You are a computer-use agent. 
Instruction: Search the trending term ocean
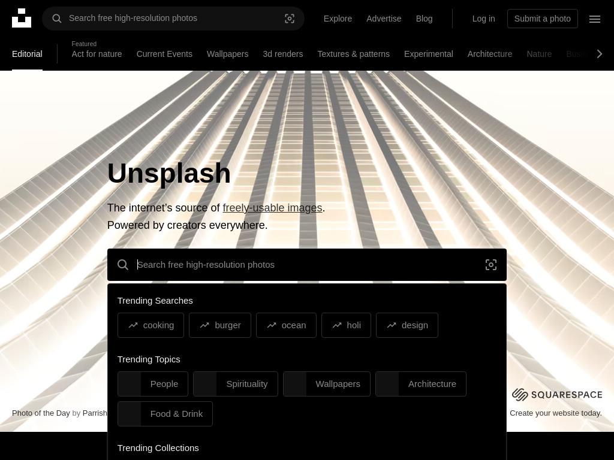coord(286,325)
